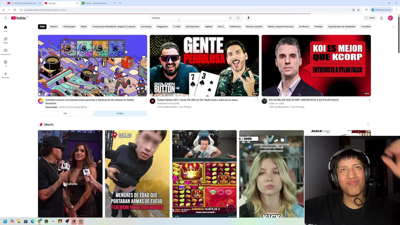The image size is (400, 225).
Task: Open options menu for KOI ES MEJOR video
Action: 369,100
